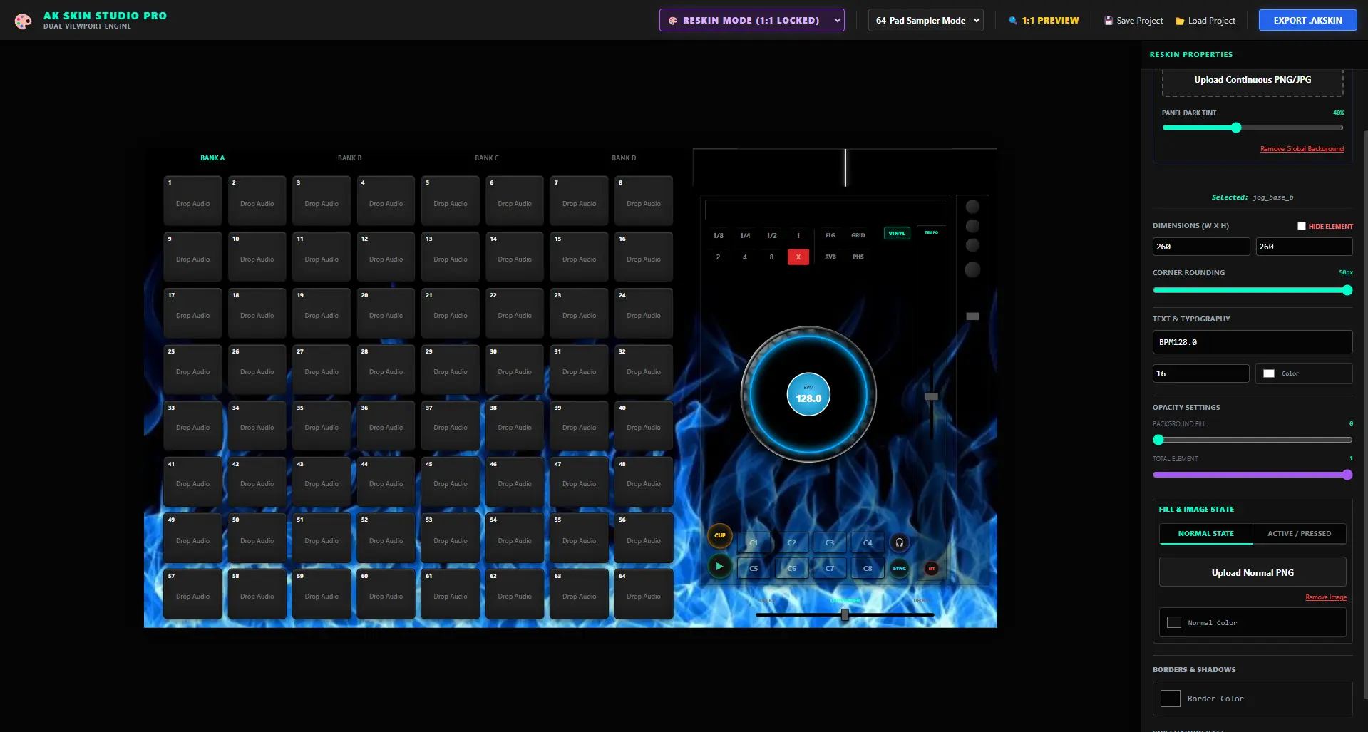Toggle the FLG effect button

tap(830, 235)
